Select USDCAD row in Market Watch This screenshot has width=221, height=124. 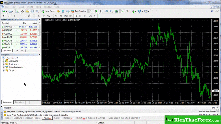(20, 41)
